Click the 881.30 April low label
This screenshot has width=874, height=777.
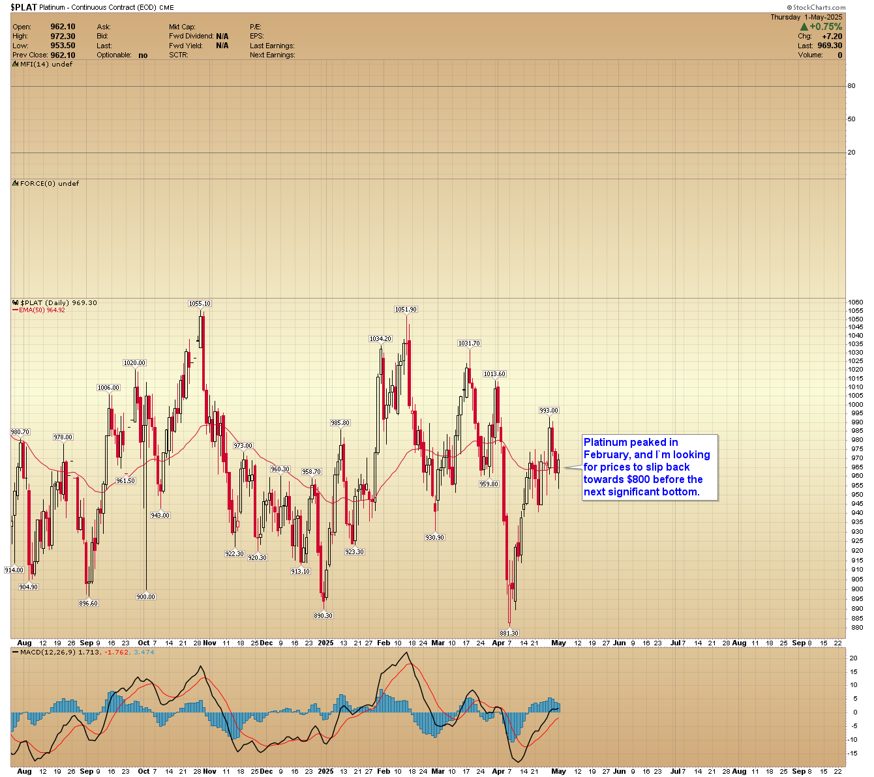tap(509, 634)
